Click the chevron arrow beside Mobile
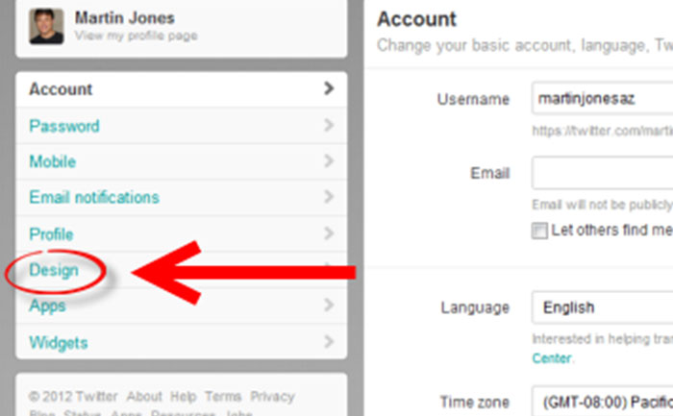Screen dimensions: 673x416 (329, 160)
